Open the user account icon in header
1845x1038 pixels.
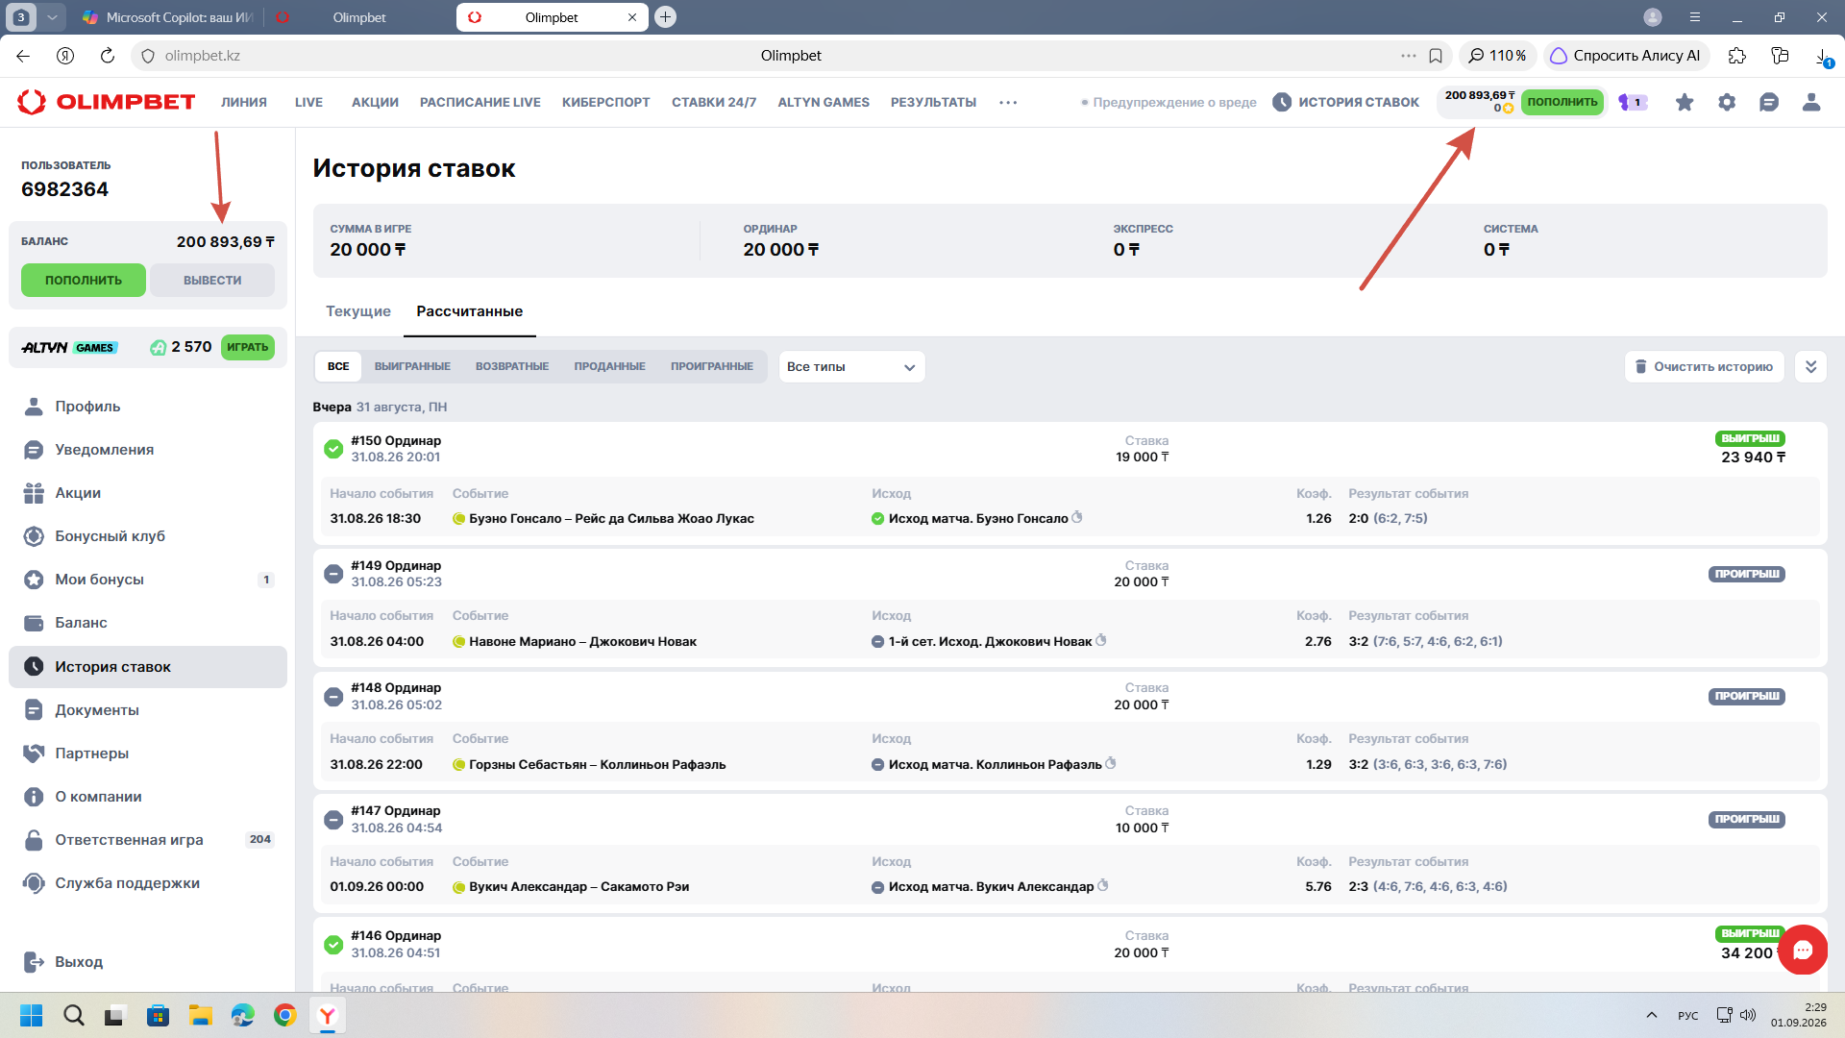[1811, 102]
